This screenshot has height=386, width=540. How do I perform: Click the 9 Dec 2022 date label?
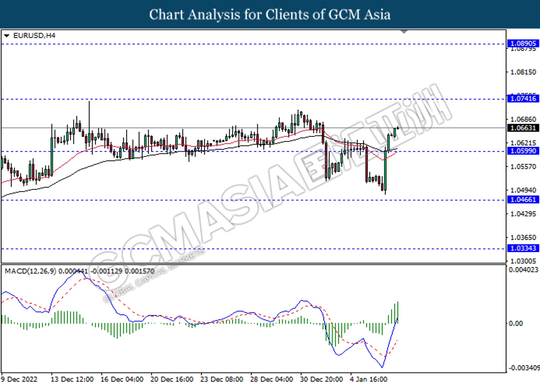tap(19, 379)
